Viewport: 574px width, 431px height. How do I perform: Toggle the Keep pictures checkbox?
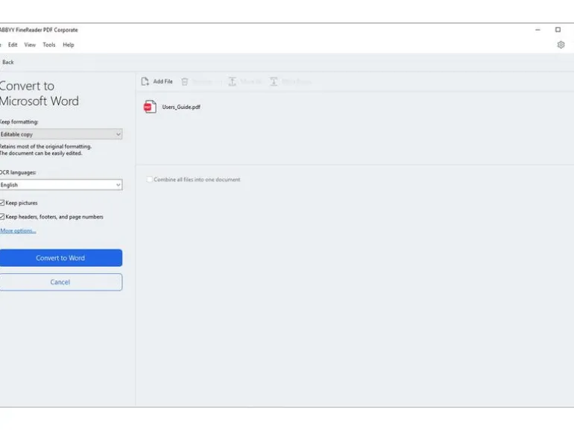click(1, 203)
